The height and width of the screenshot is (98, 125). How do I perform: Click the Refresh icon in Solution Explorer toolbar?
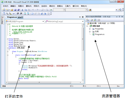click(95, 20)
